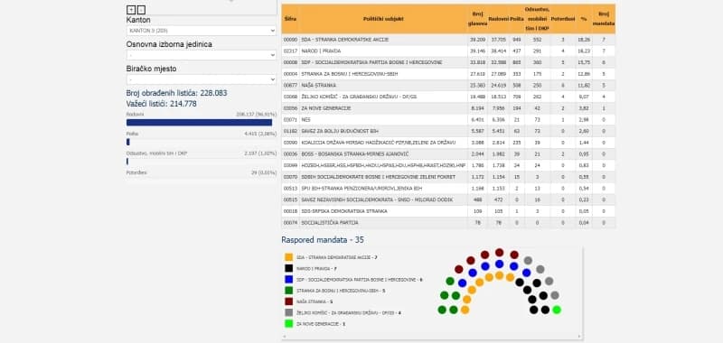Viewport: 723px width, 343px height.
Task: Click light green Za Nove Generacije swatch
Action: [x=288, y=324]
